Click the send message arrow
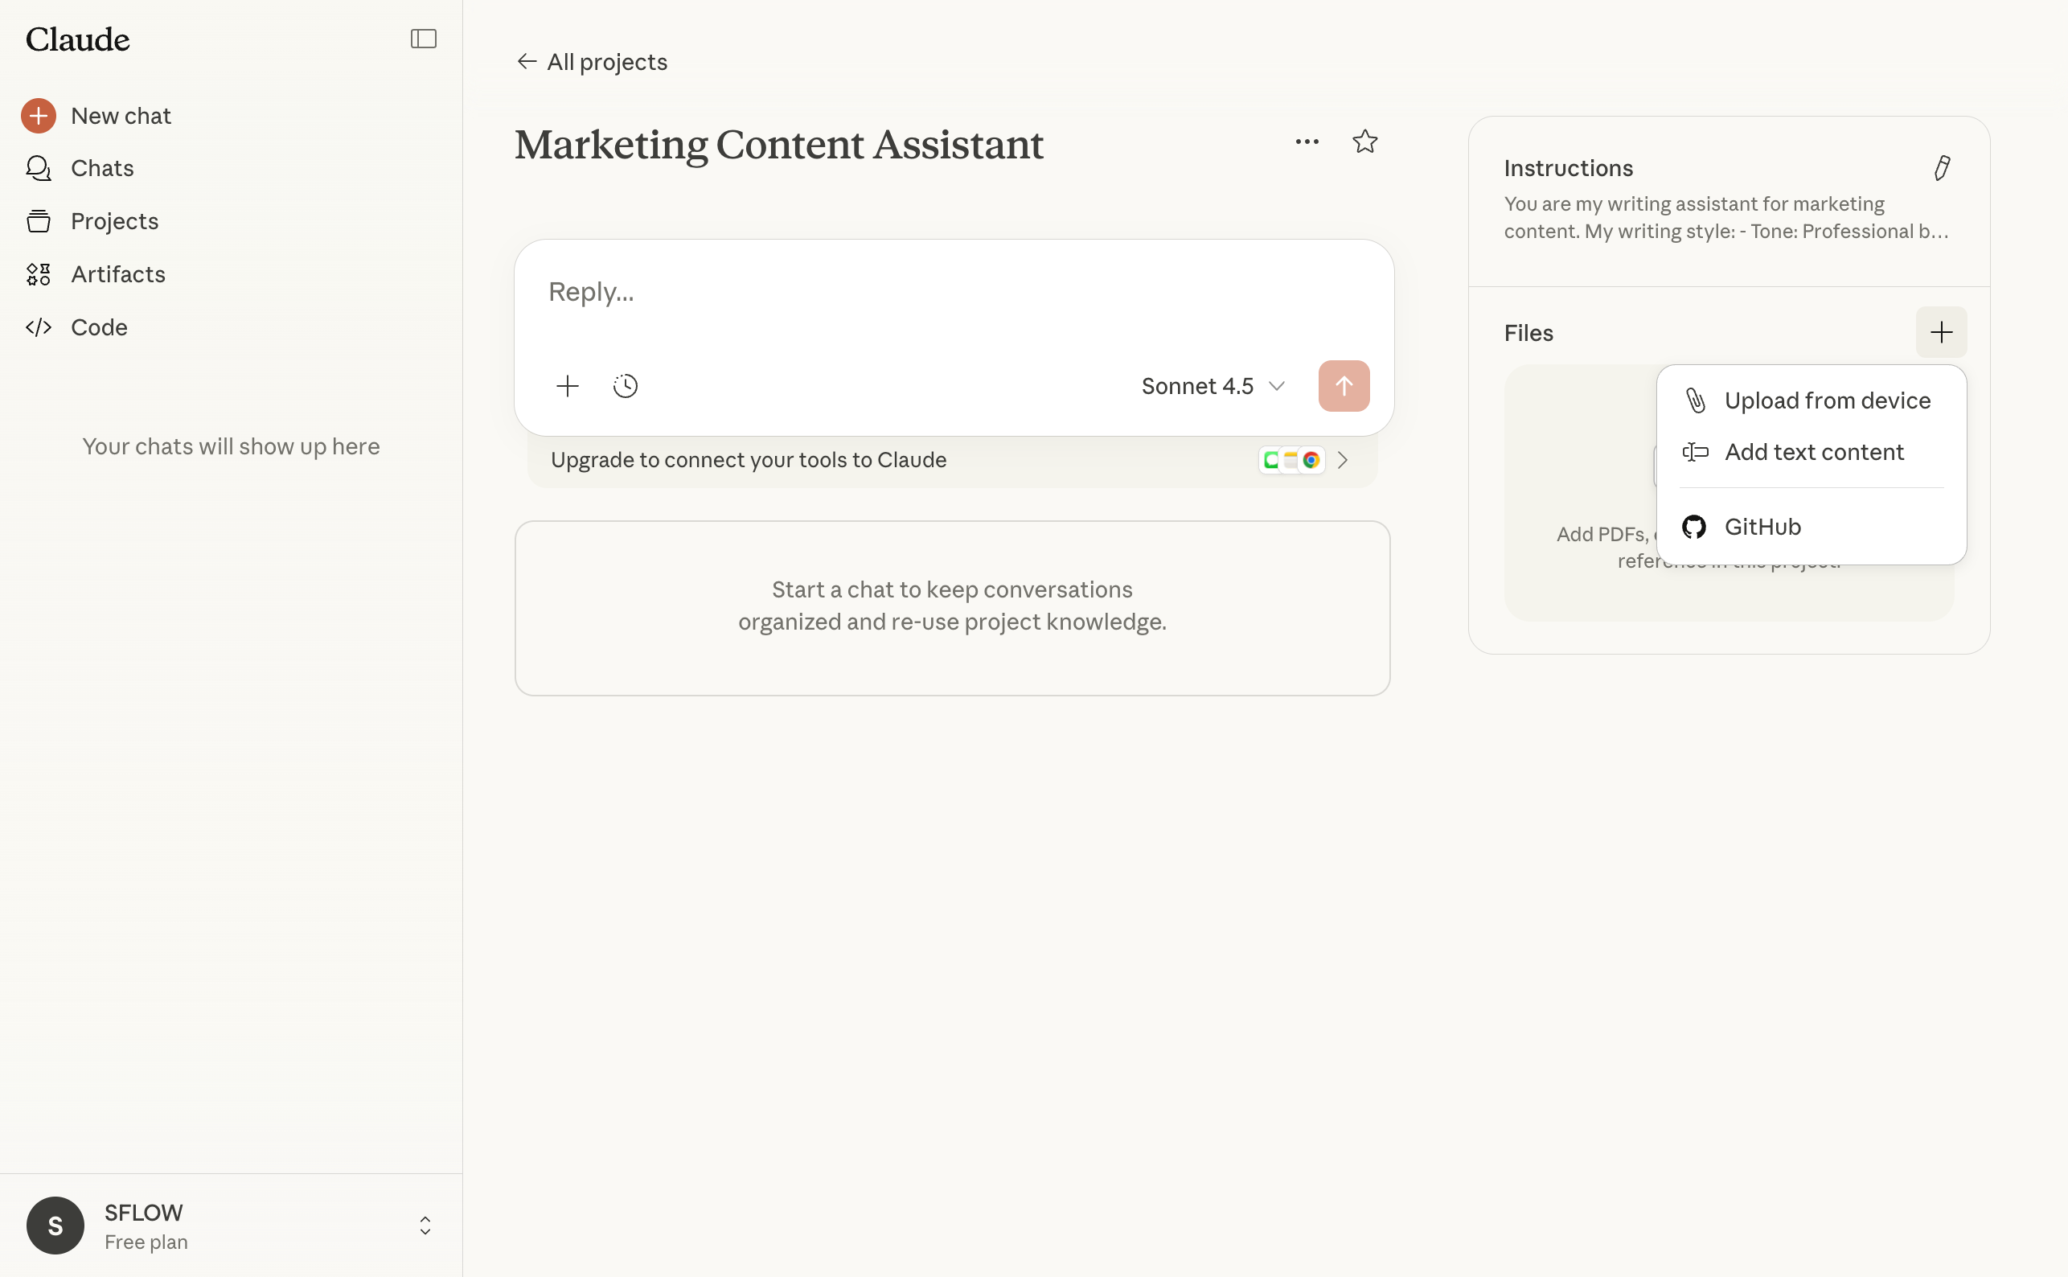2068x1277 pixels. 1343,386
